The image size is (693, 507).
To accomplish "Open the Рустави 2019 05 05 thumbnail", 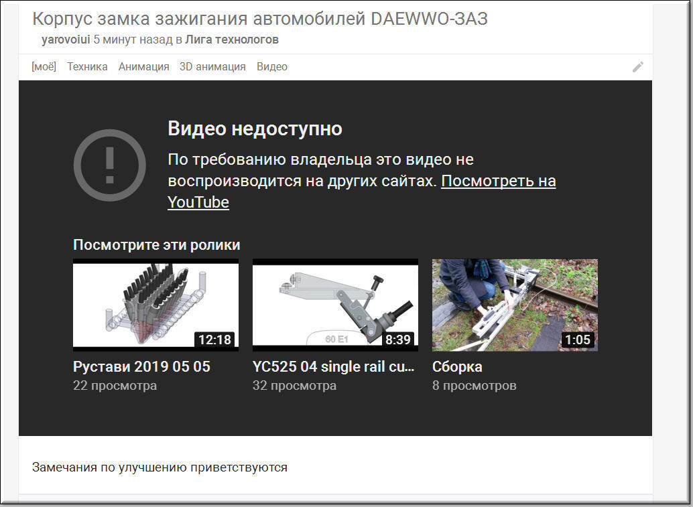I will coord(155,305).
